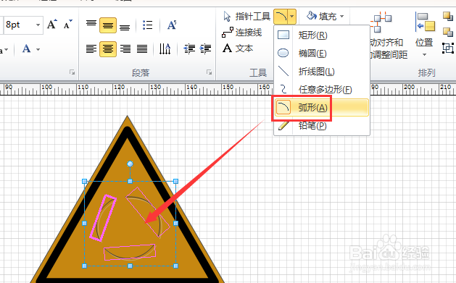This screenshot has width=456, height=283.
Task: Select the 连接线 connector tool
Action: tap(241, 33)
